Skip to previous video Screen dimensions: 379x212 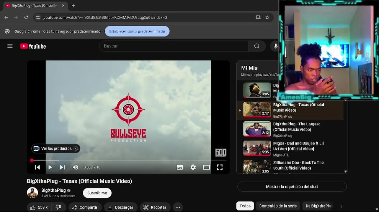[x=37, y=167]
